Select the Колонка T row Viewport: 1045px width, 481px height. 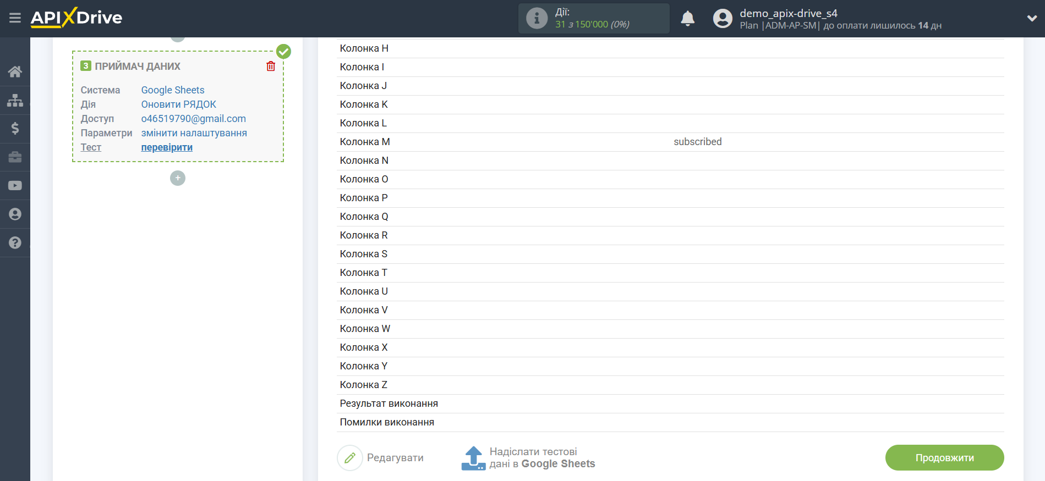pyautogui.click(x=670, y=273)
